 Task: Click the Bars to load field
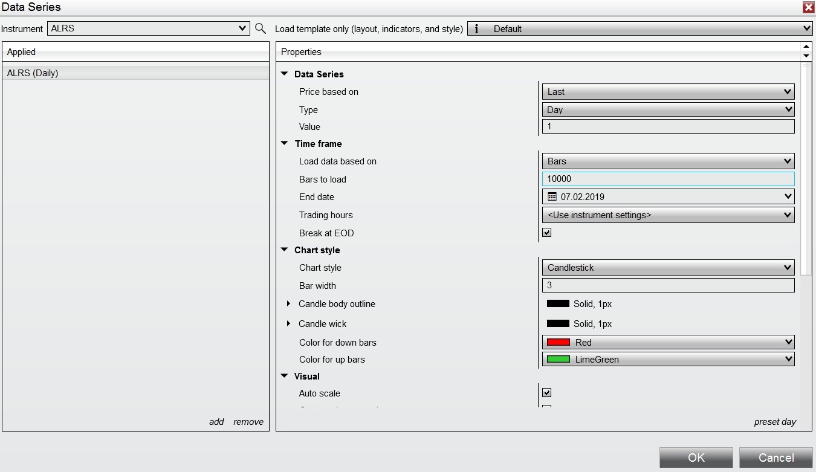[668, 179]
